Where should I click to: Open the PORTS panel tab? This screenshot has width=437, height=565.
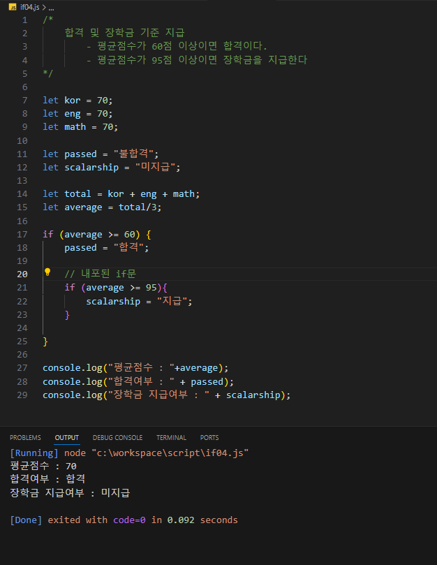pyautogui.click(x=209, y=437)
